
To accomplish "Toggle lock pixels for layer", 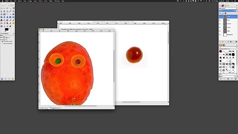I will tap(223, 13).
